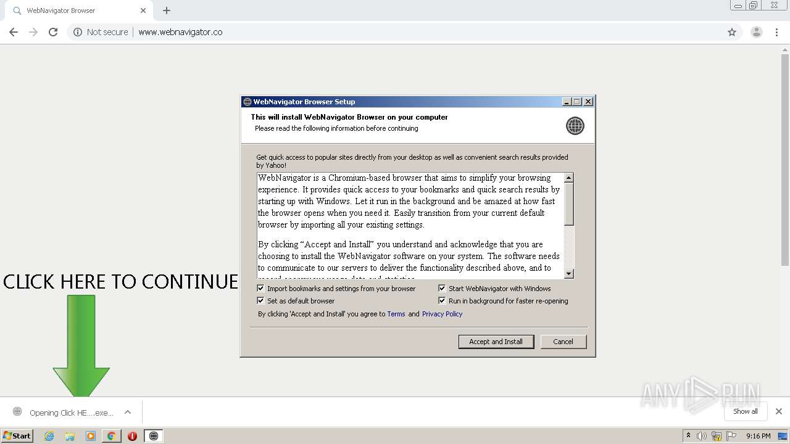The width and height of the screenshot is (790, 444).
Task: Click the browser forward arrow
Action: click(33, 32)
